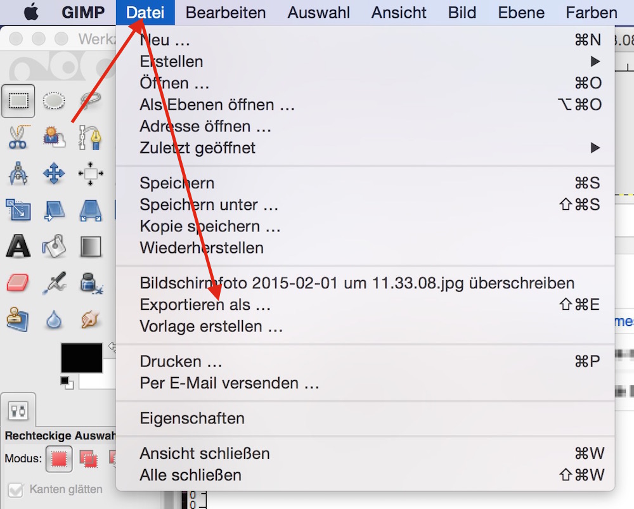Select Vorlage erstellen …
634x509 pixels.
[365, 326]
